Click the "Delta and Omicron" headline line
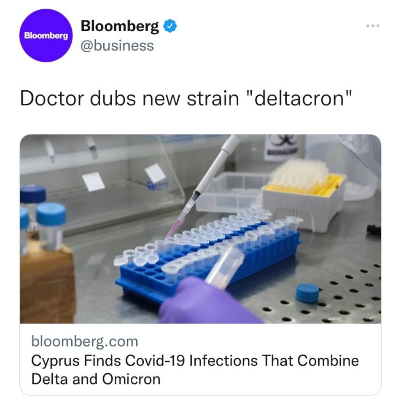This screenshot has height=396, width=401. (x=96, y=379)
